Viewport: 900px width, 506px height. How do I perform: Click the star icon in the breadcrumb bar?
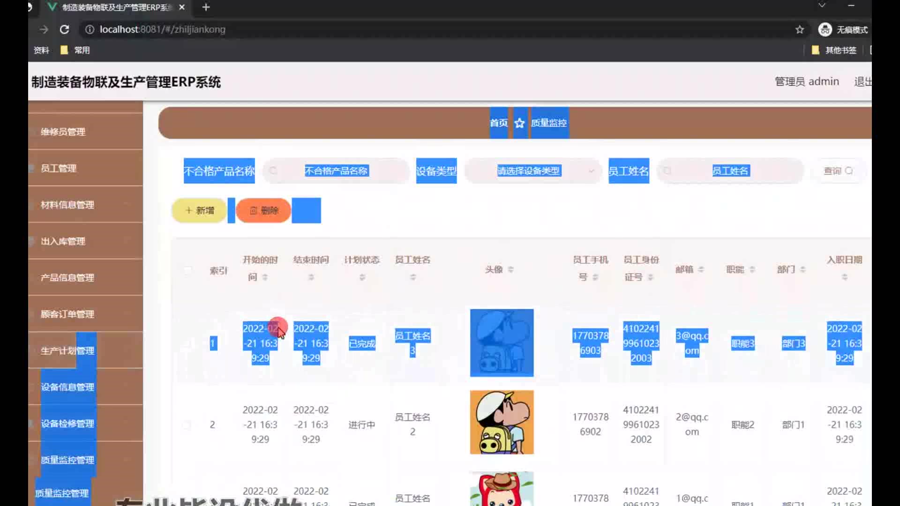(519, 123)
